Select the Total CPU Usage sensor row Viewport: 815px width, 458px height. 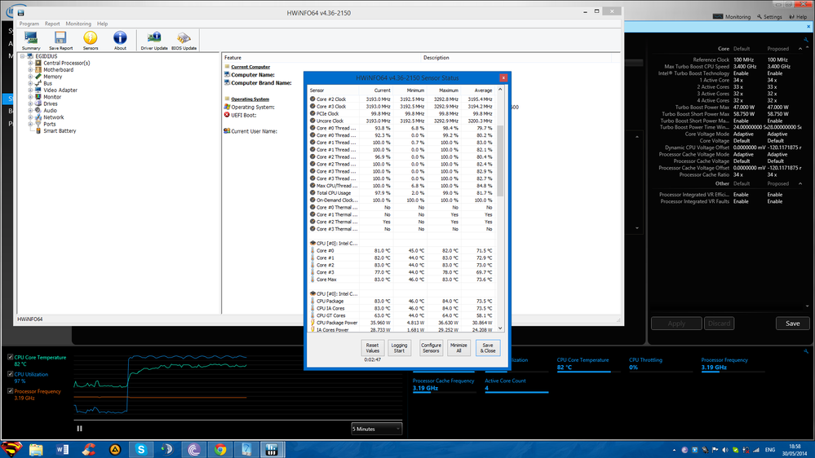tap(401, 192)
